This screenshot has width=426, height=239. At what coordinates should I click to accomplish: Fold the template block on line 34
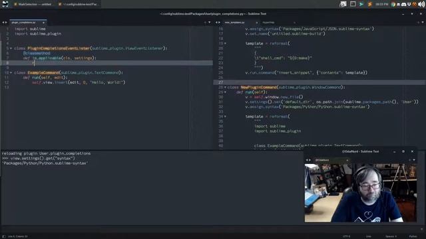tap(225, 117)
